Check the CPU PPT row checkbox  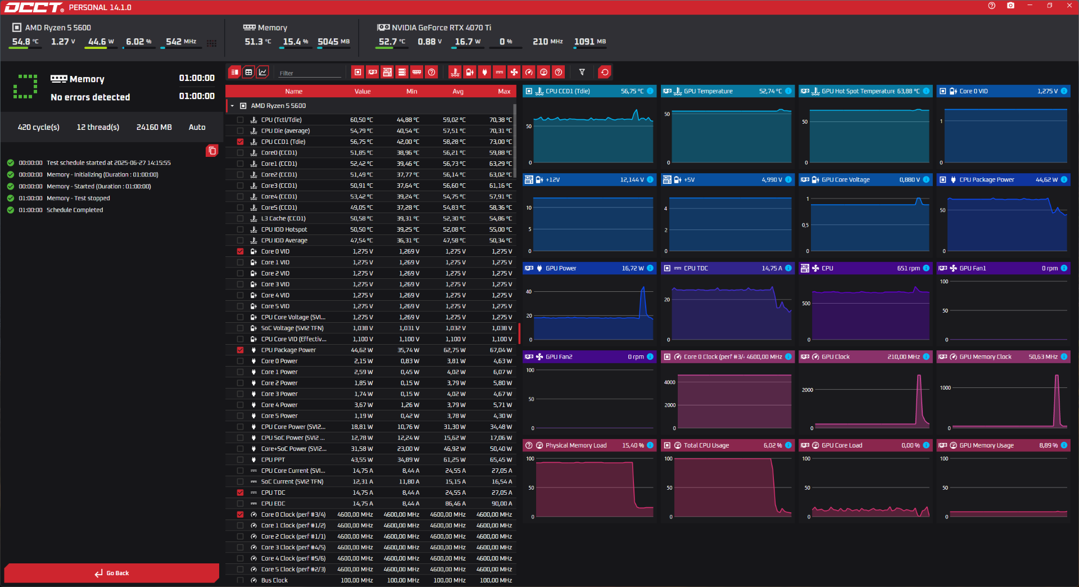[x=241, y=459]
